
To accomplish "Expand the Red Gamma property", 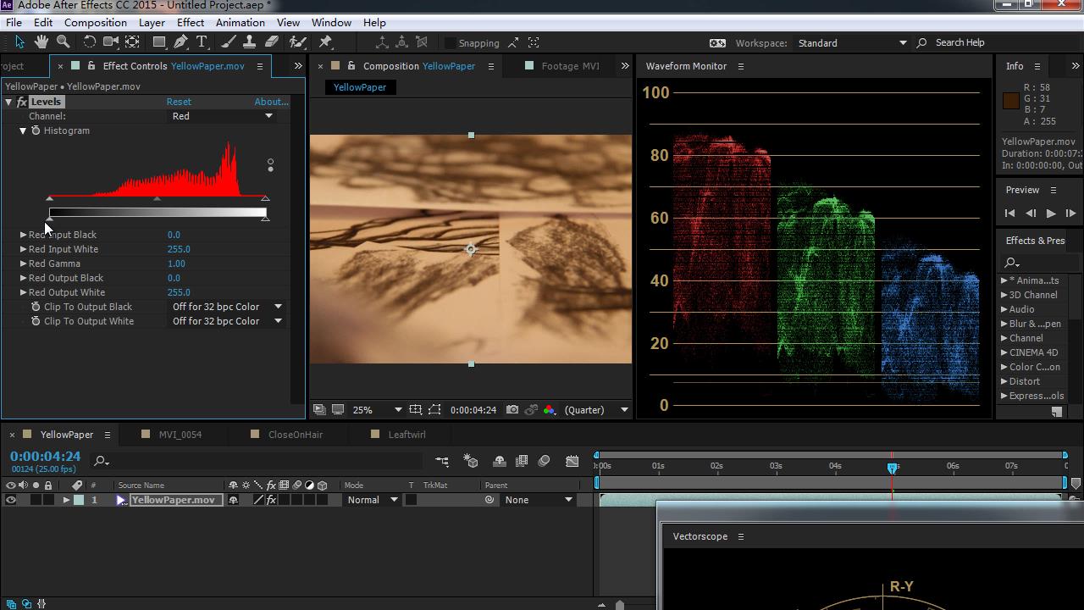I will (x=24, y=263).
